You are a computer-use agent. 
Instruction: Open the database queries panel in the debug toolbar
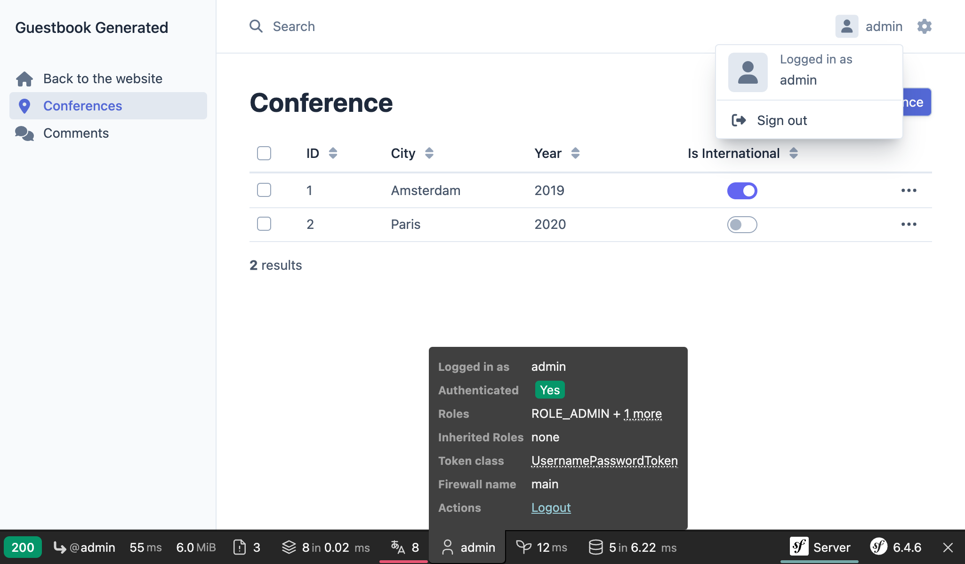point(631,547)
